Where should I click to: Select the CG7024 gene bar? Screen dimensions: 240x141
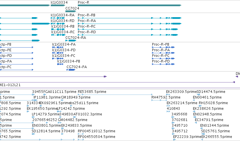pyautogui.click(x=71, y=11)
